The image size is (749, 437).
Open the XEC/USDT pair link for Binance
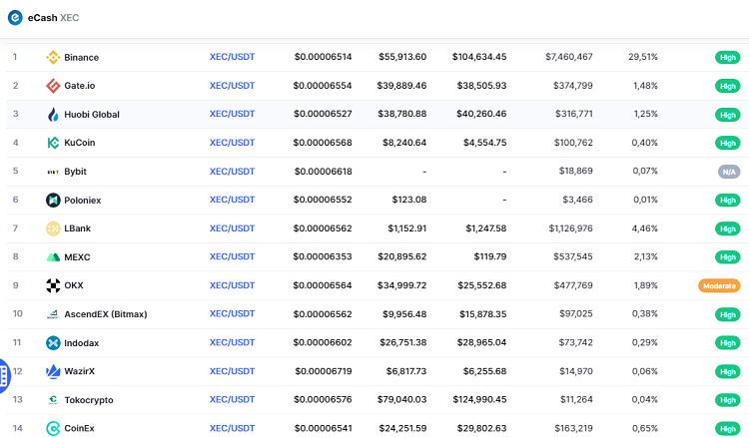tap(232, 57)
